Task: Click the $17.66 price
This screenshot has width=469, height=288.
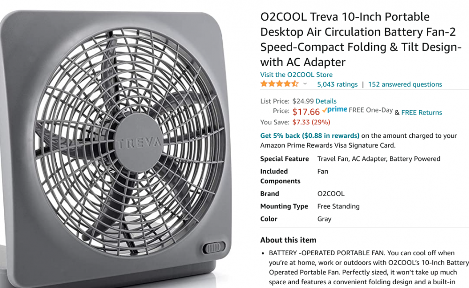Action: pos(306,112)
